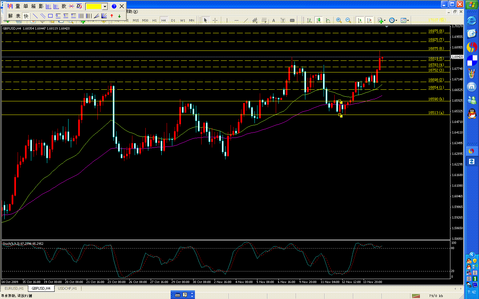
Task: Click the candlestick icon in the floating toolbar
Action: click(10, 6)
